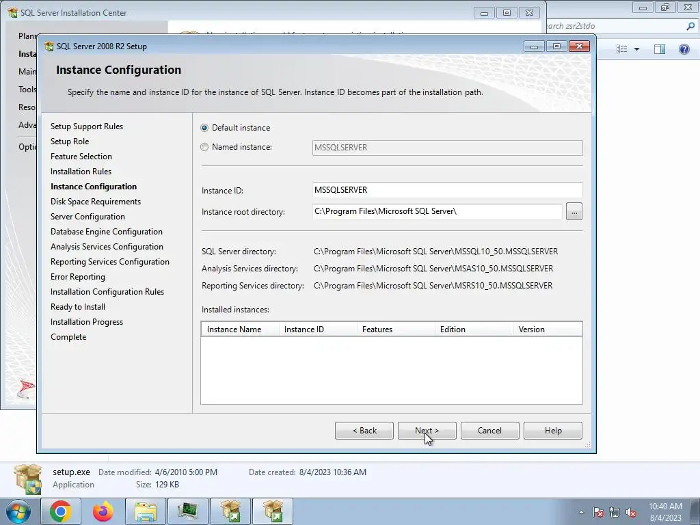The height and width of the screenshot is (525, 700).
Task: Cancel the SQL Server setup
Action: tap(489, 431)
